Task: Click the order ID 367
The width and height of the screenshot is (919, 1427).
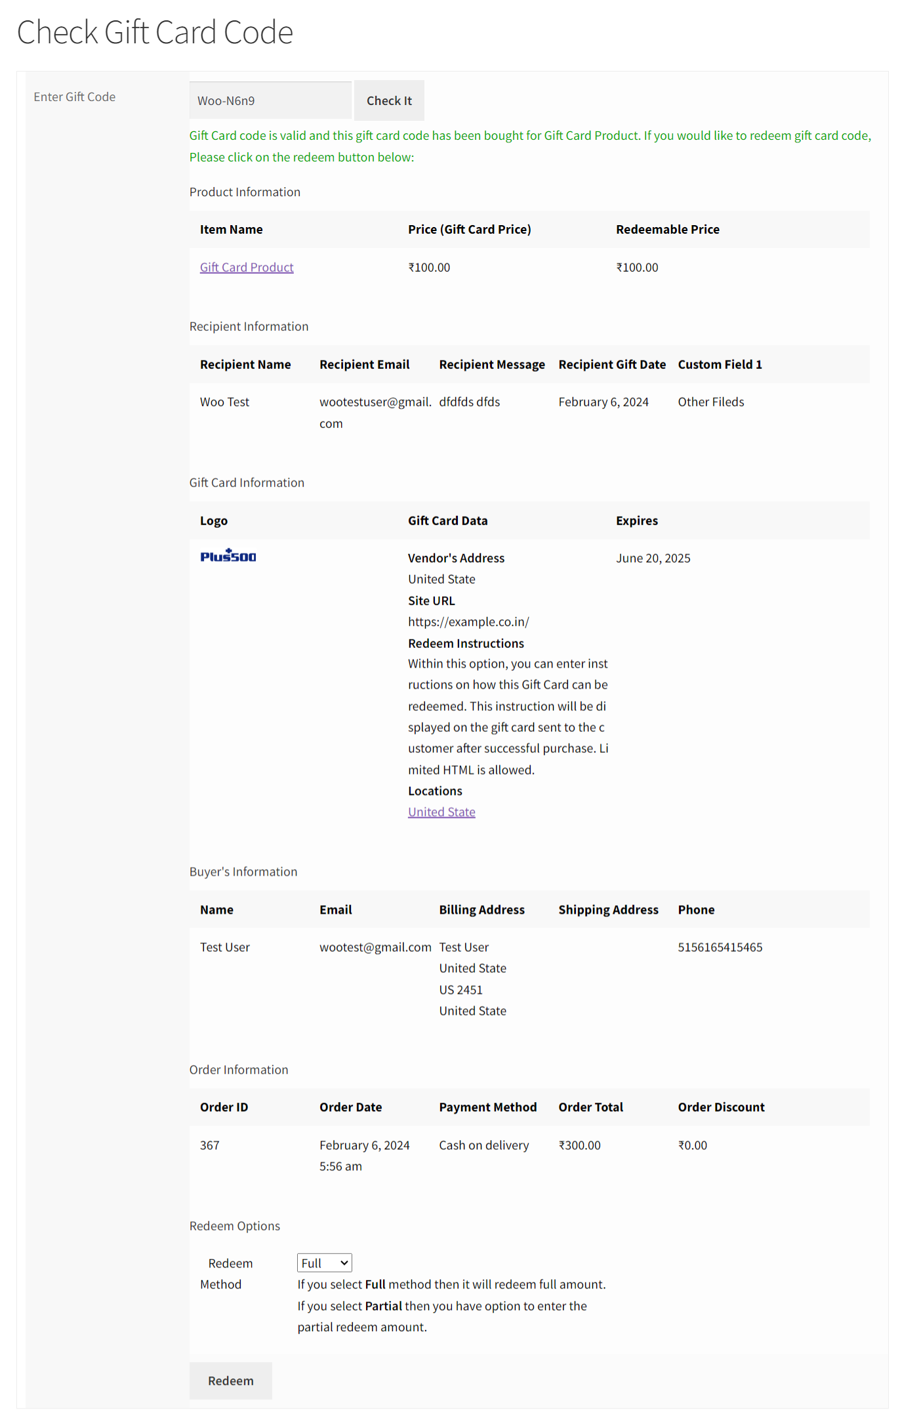Action: (x=210, y=1145)
